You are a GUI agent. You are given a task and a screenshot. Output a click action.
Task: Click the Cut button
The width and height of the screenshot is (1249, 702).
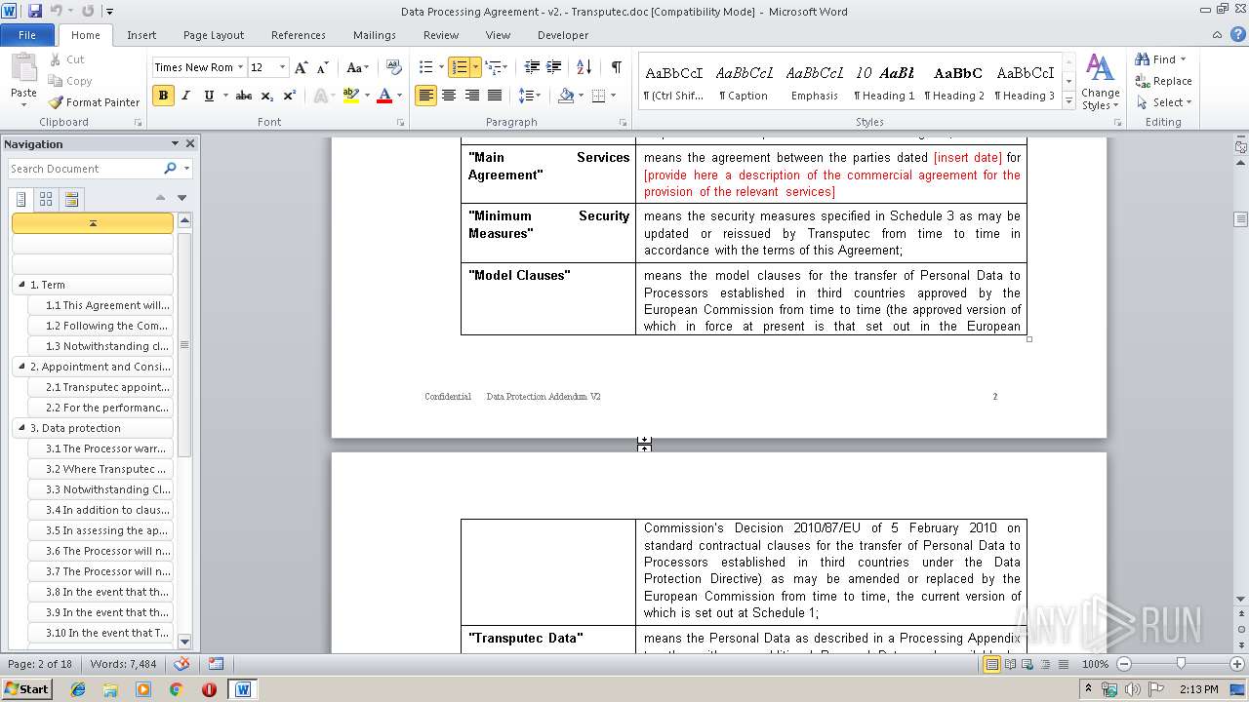66,59
